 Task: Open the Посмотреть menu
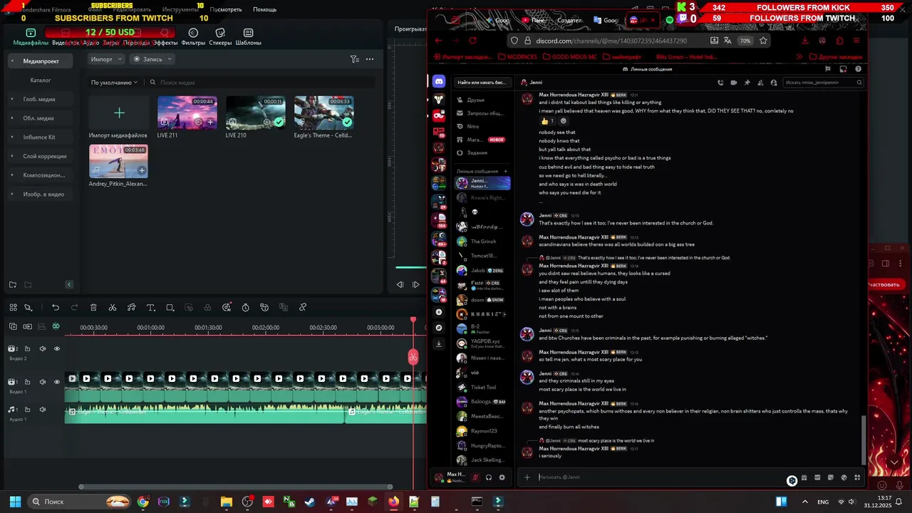[x=226, y=9]
